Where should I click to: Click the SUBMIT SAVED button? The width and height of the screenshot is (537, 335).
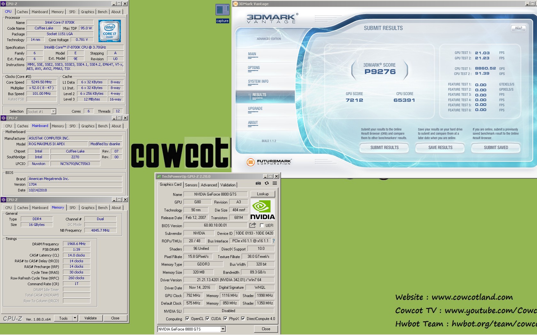pyautogui.click(x=496, y=148)
